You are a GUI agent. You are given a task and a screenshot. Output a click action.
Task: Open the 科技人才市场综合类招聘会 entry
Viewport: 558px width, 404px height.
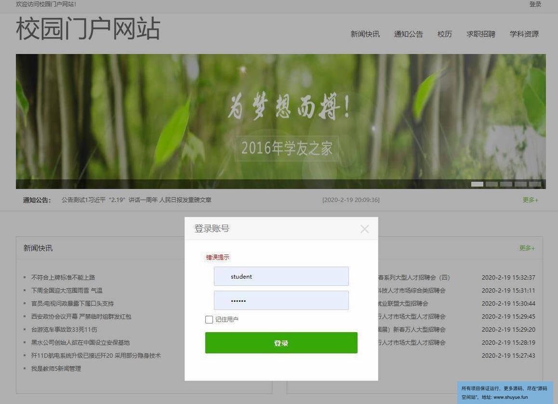click(x=412, y=290)
